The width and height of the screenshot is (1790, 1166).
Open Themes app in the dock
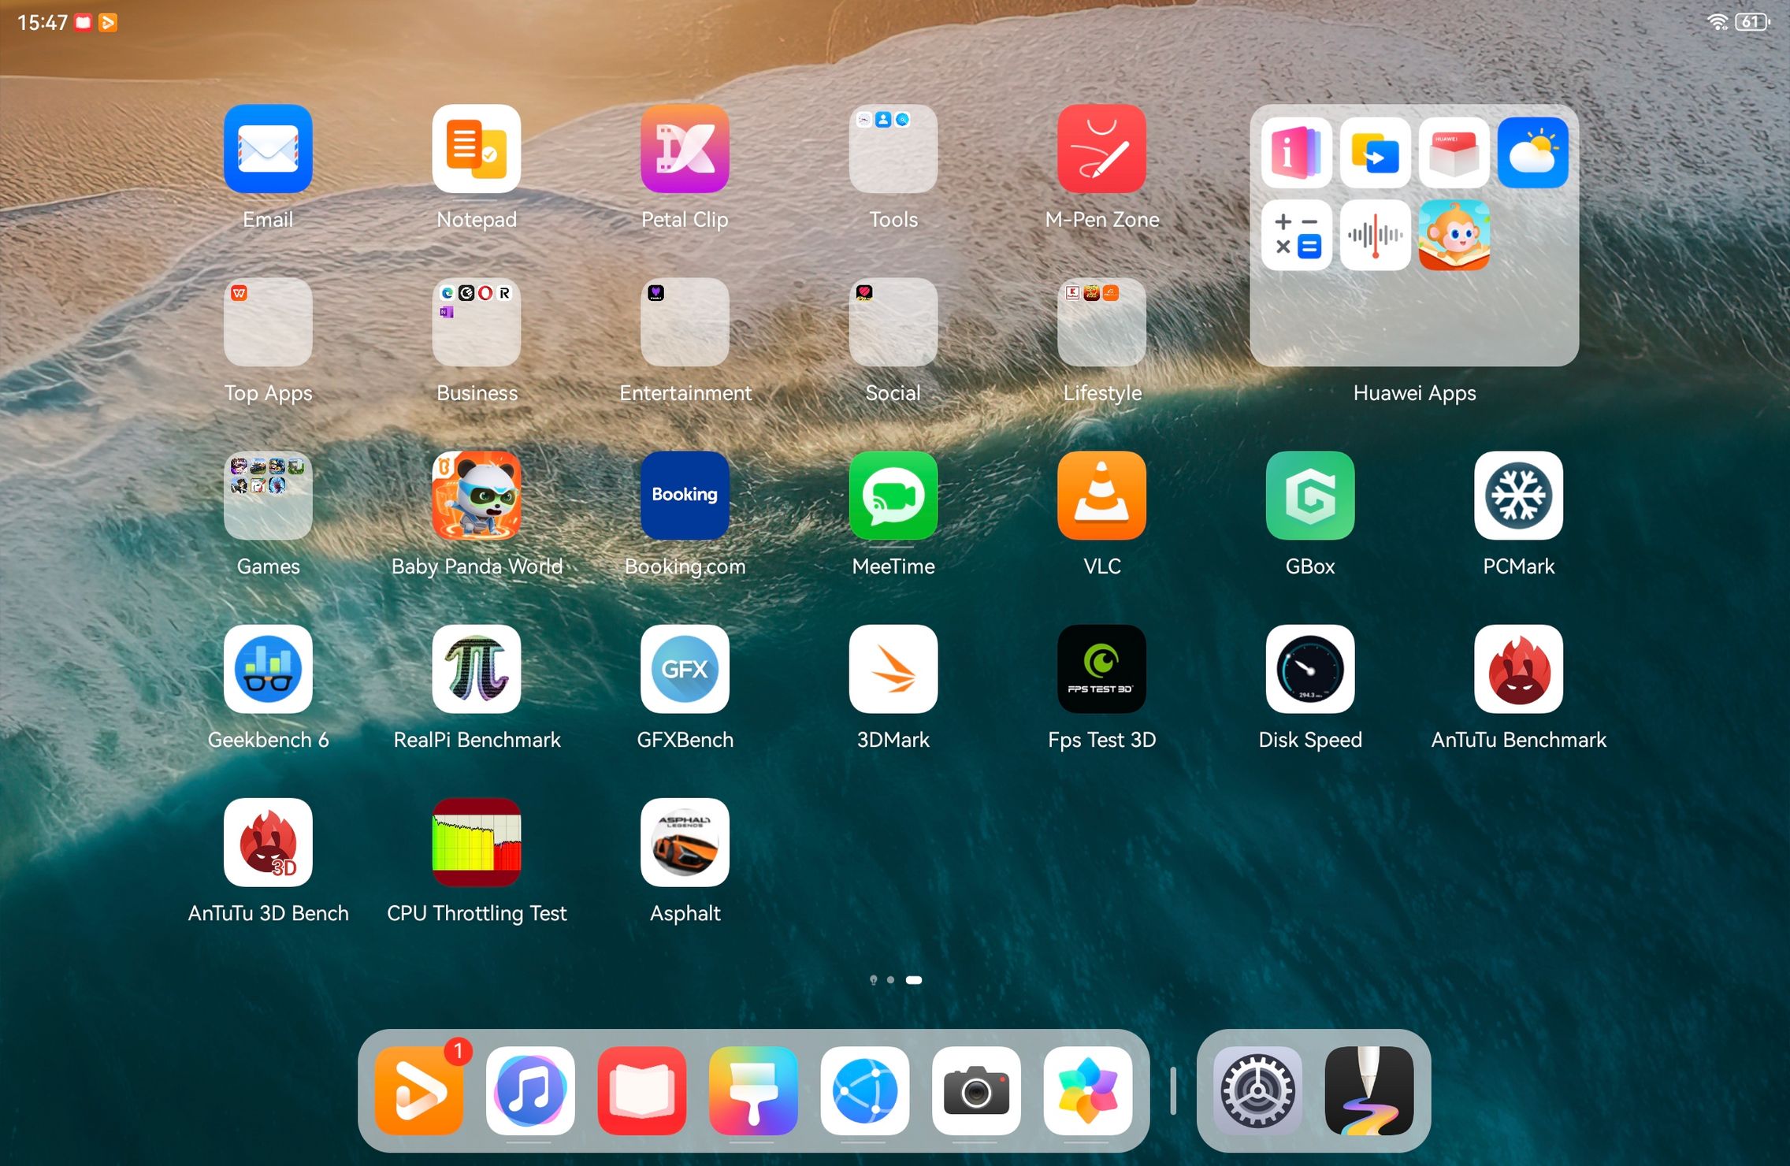click(753, 1091)
